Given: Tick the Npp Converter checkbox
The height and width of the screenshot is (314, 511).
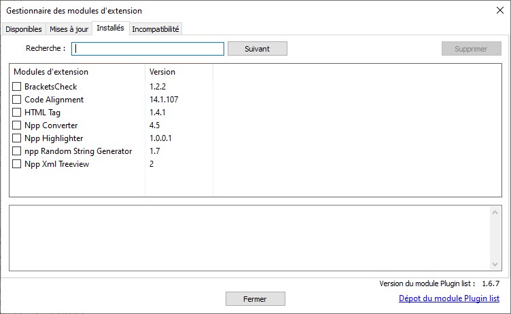Looking at the screenshot, I should pyautogui.click(x=16, y=125).
